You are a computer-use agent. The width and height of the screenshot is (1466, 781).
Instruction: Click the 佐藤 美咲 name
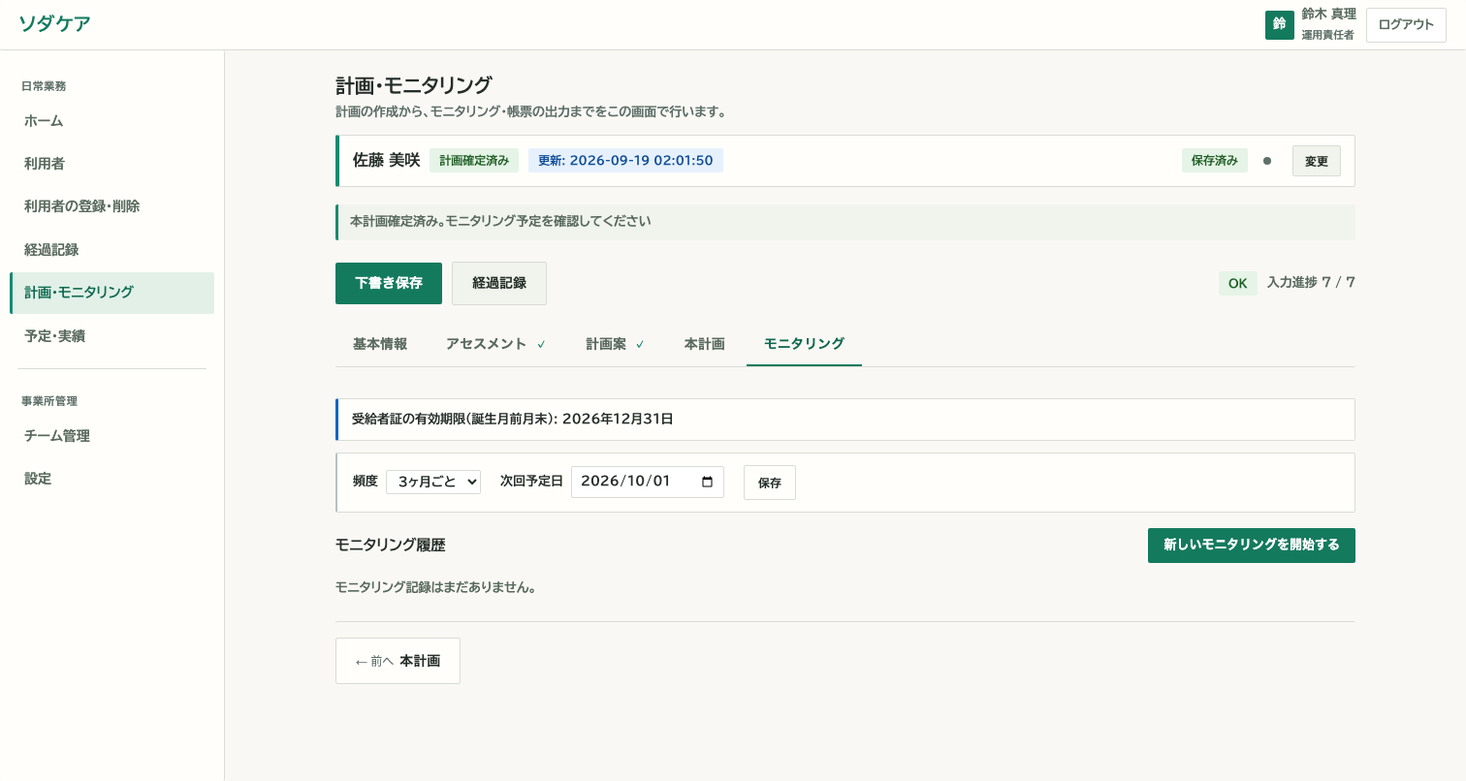[x=386, y=161]
